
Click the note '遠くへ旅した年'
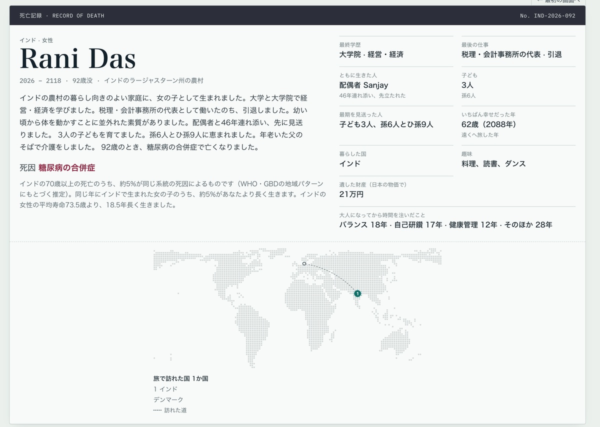coord(480,135)
